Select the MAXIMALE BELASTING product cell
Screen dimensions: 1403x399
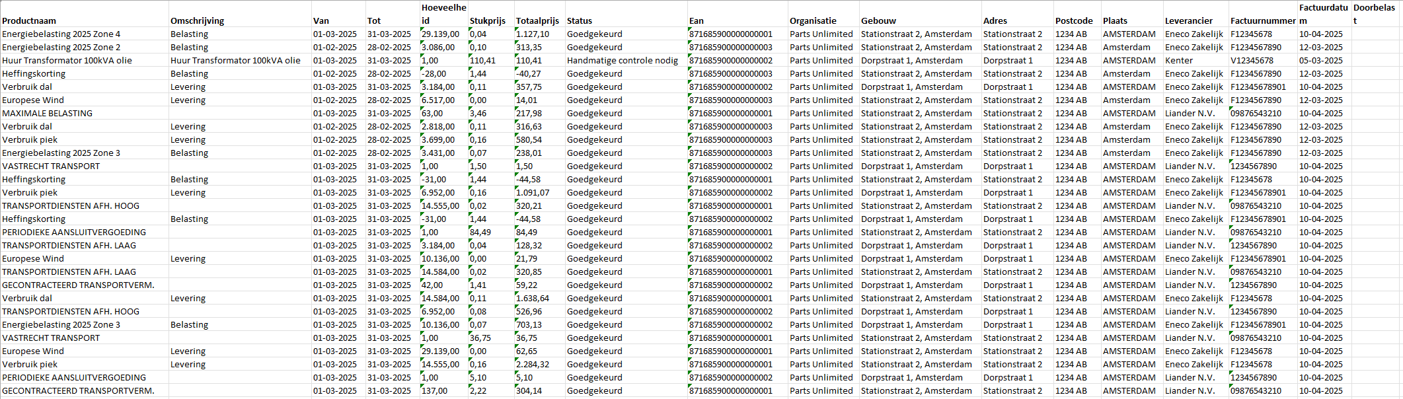48,113
